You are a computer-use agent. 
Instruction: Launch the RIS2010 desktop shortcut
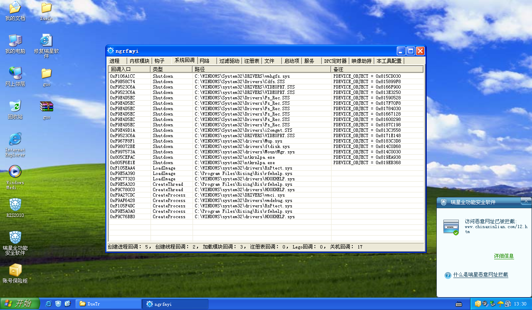tap(15, 208)
